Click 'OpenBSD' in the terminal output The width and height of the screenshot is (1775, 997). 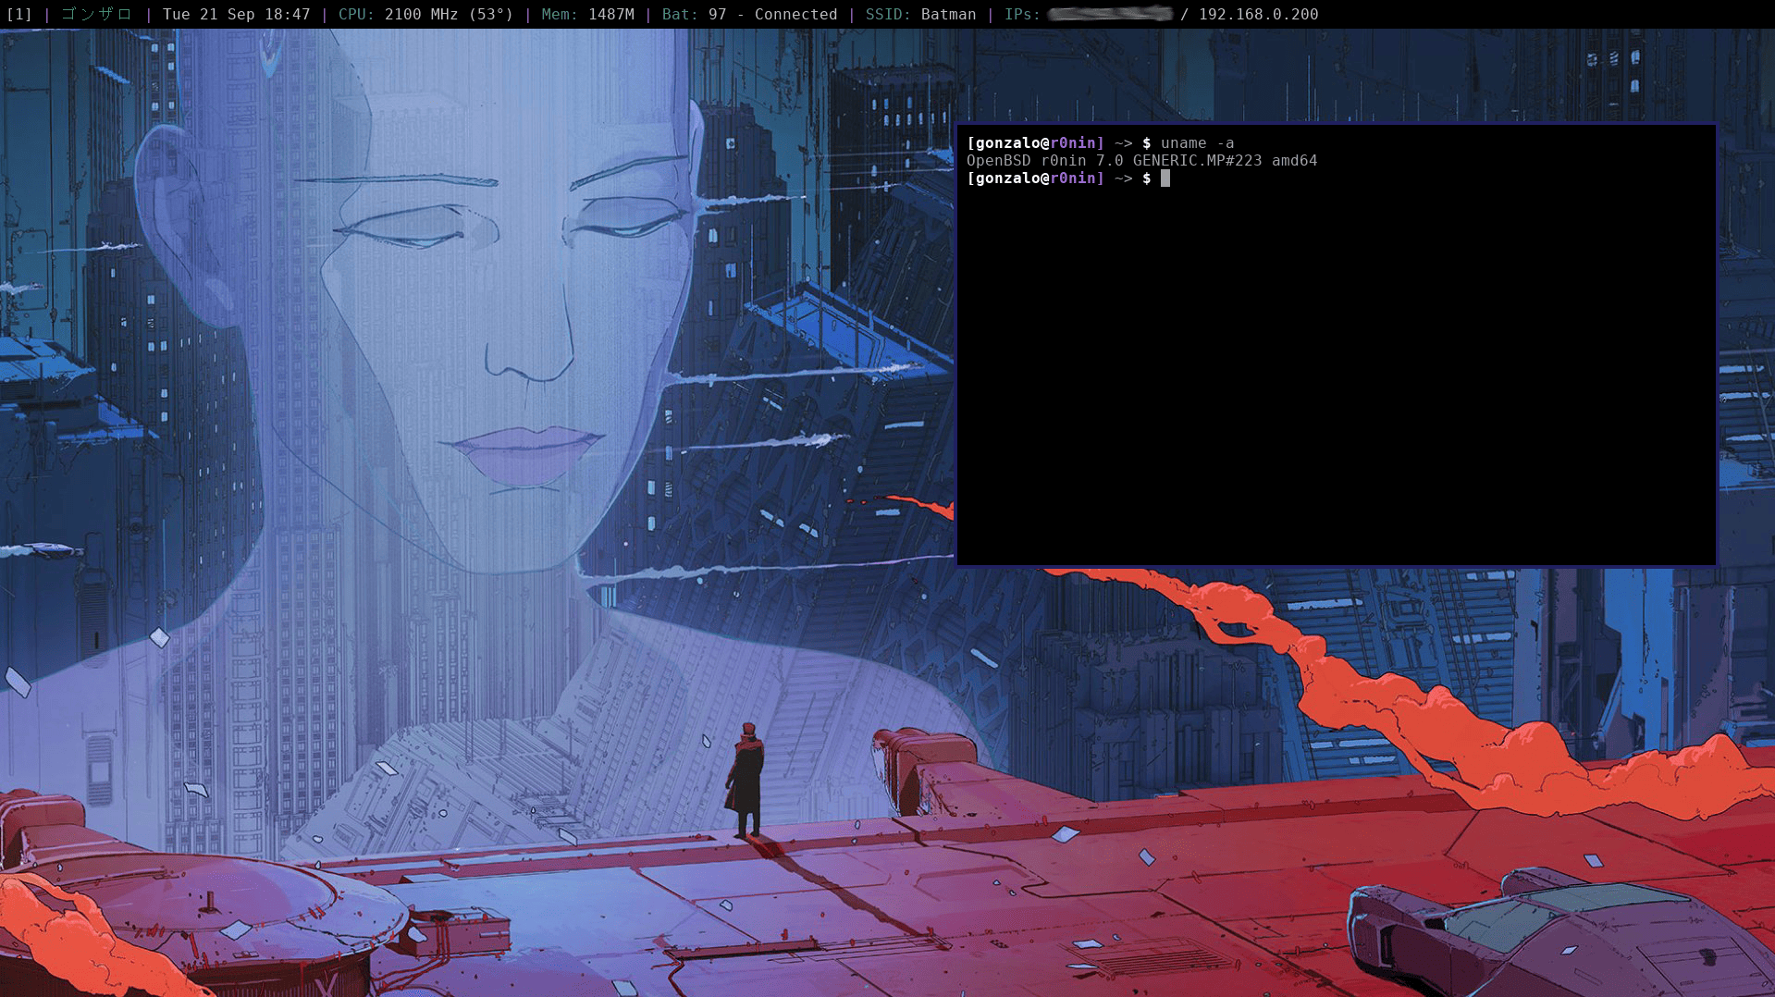[x=998, y=160]
